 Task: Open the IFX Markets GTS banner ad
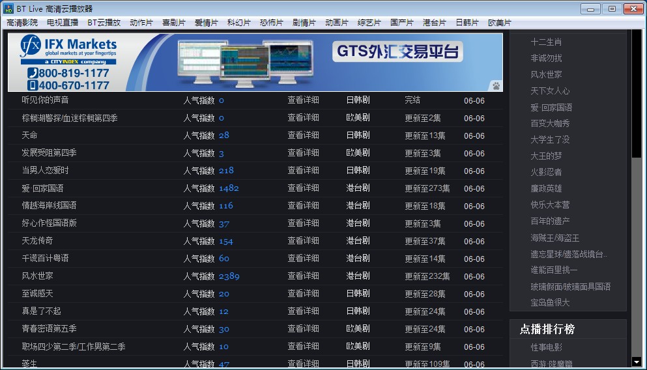pos(255,63)
